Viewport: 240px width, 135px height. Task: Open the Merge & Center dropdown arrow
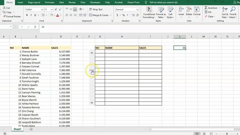point(111,15)
